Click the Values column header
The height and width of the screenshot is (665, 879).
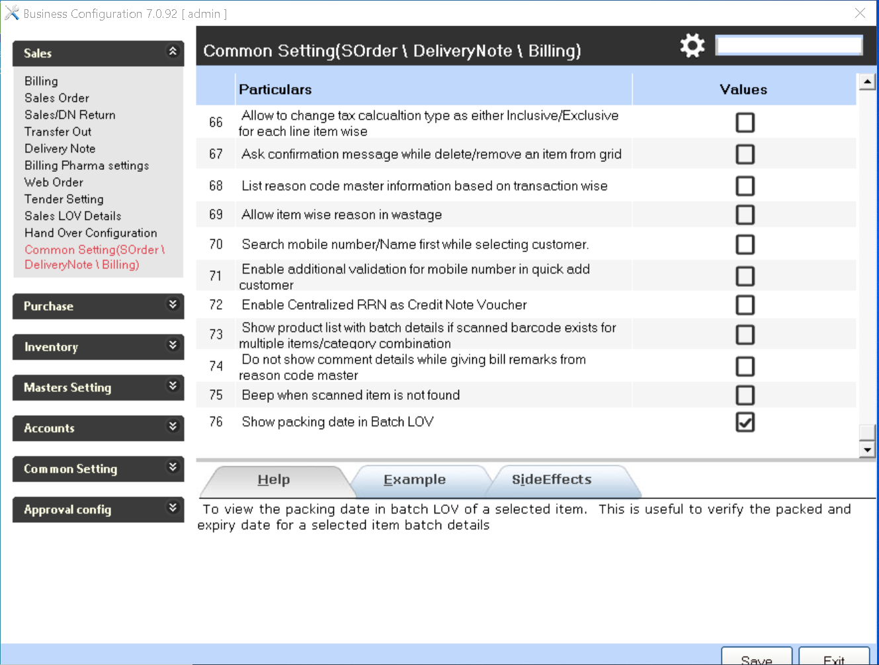tap(744, 89)
